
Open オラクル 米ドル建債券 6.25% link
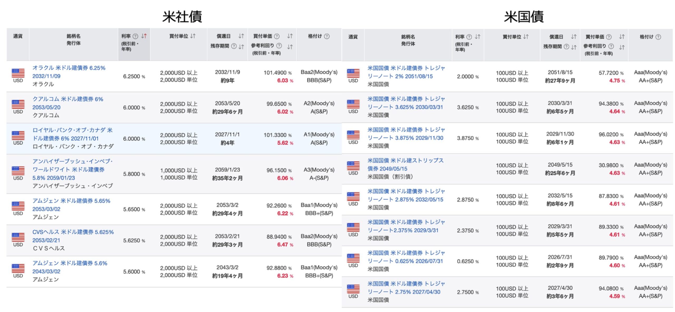point(69,72)
